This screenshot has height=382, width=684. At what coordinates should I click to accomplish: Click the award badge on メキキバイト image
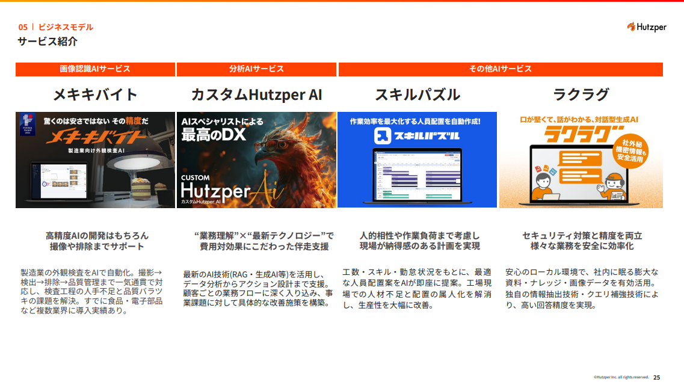point(28,125)
